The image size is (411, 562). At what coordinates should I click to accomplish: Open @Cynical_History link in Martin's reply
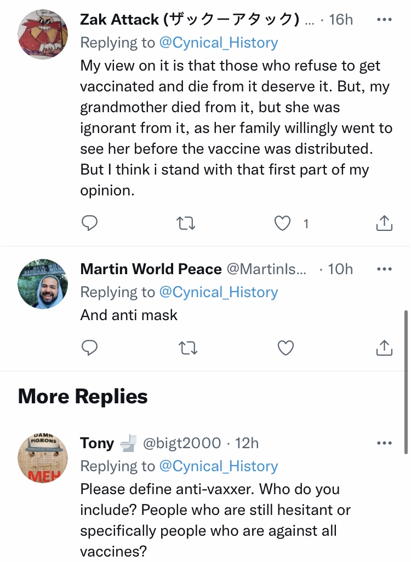[218, 292]
